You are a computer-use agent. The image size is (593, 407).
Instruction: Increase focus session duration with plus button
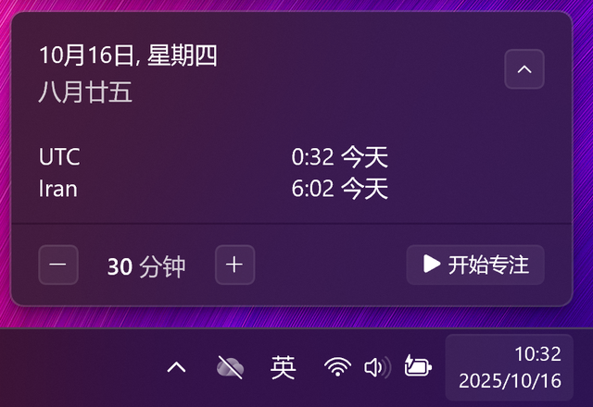234,265
